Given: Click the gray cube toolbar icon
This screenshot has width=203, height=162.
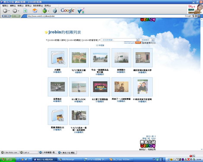Looking at the screenshot, I should pyautogui.click(x=55, y=11).
